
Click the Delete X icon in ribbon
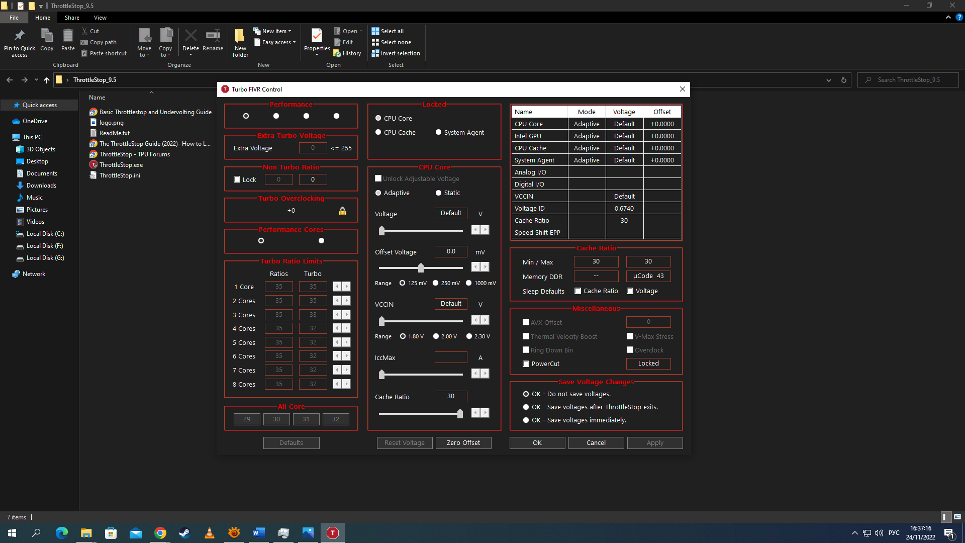coord(190,36)
